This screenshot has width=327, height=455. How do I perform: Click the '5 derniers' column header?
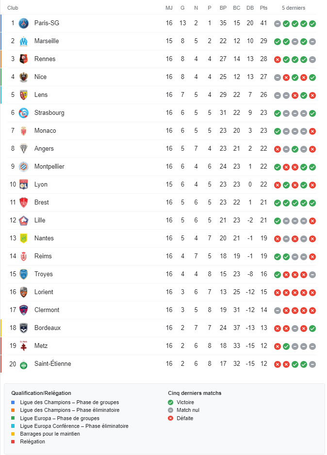(294, 8)
